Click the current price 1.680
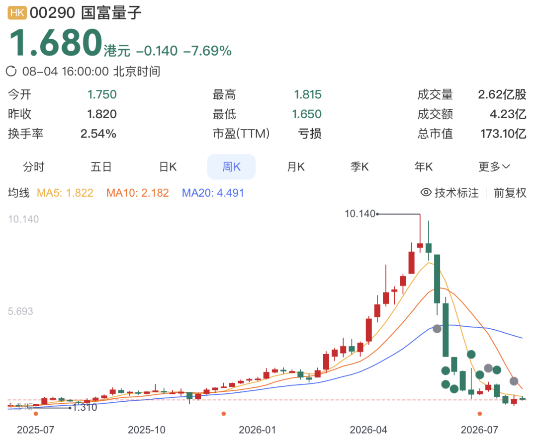This screenshot has height=441, width=537. pos(56,42)
